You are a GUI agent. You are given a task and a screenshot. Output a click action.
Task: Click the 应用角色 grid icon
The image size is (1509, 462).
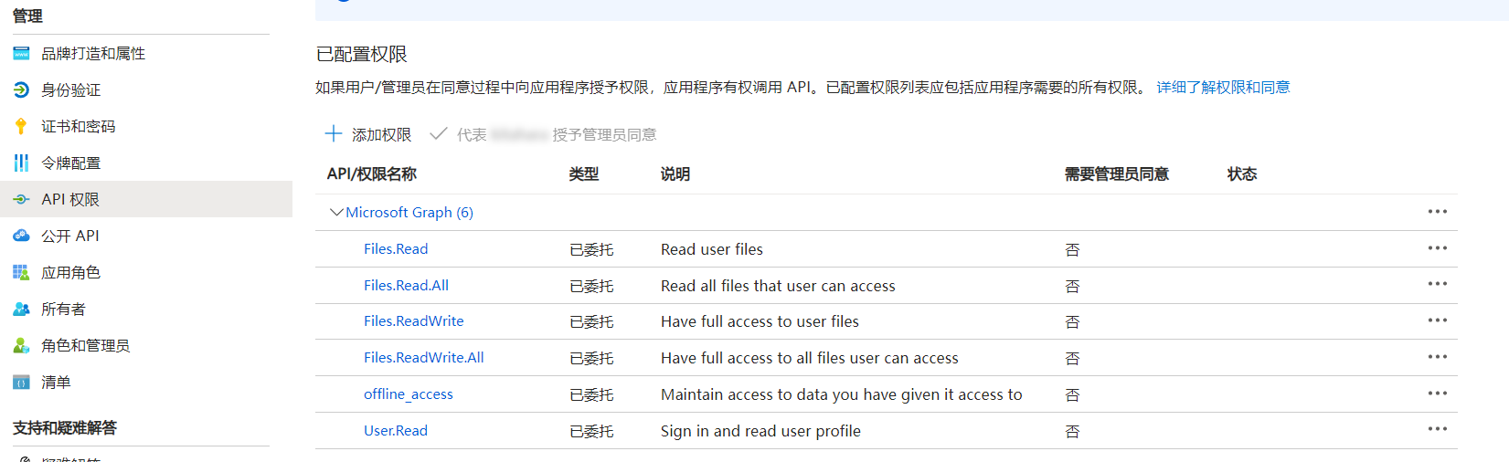(x=21, y=273)
